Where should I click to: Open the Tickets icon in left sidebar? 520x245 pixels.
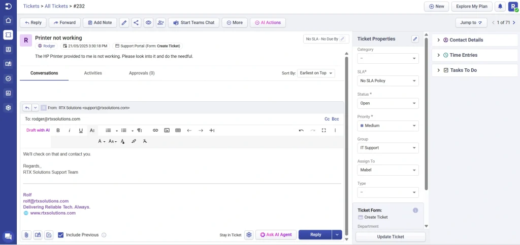(8, 35)
